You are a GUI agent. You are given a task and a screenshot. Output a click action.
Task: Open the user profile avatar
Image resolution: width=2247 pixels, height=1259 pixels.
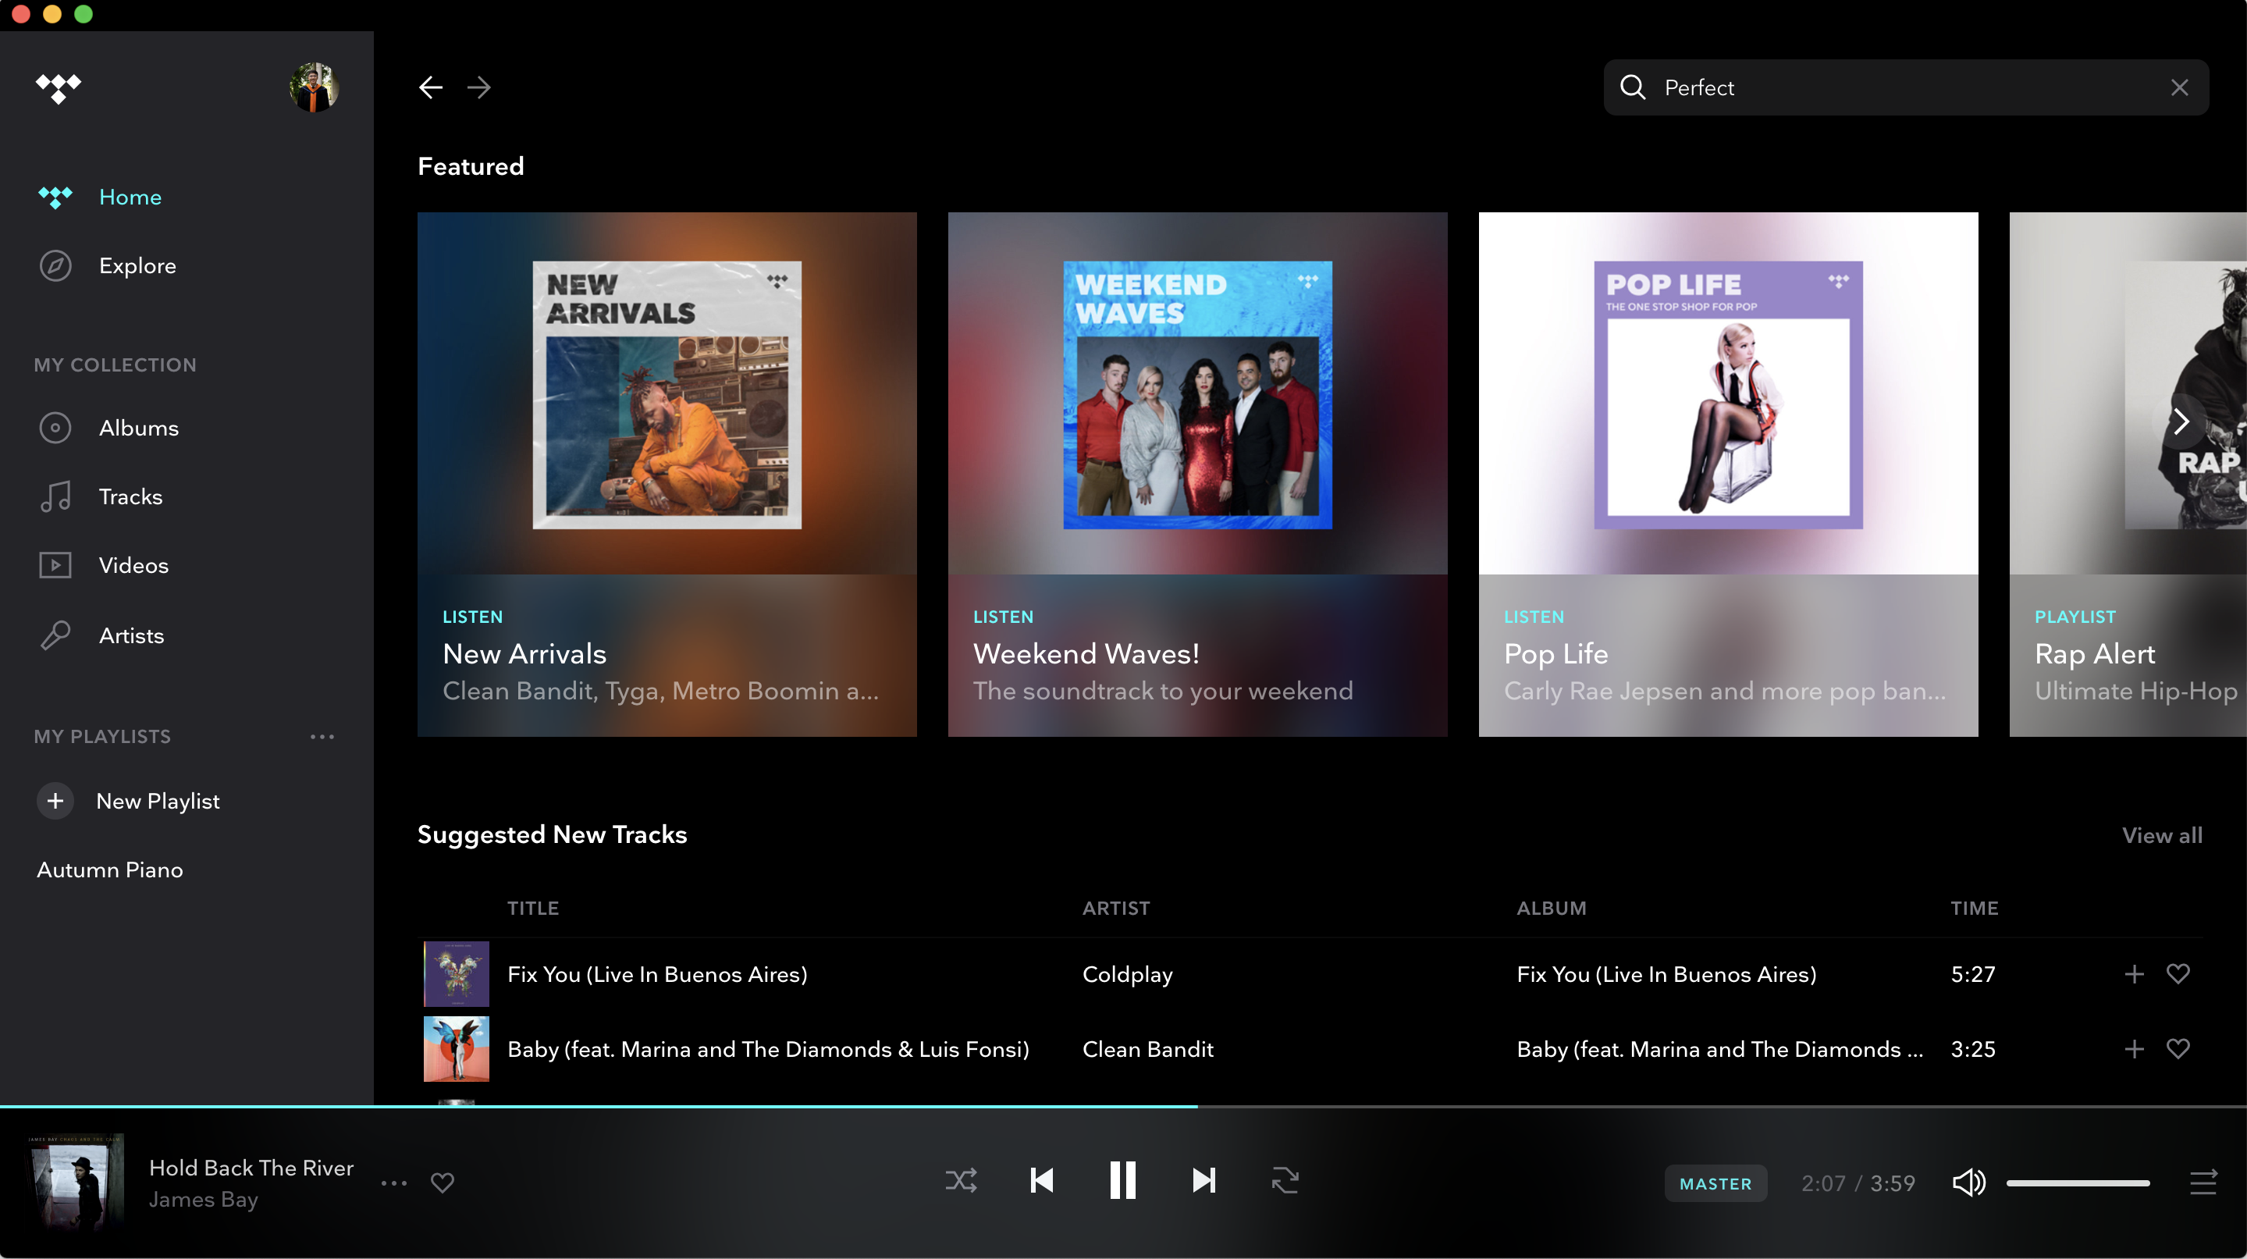(x=314, y=87)
